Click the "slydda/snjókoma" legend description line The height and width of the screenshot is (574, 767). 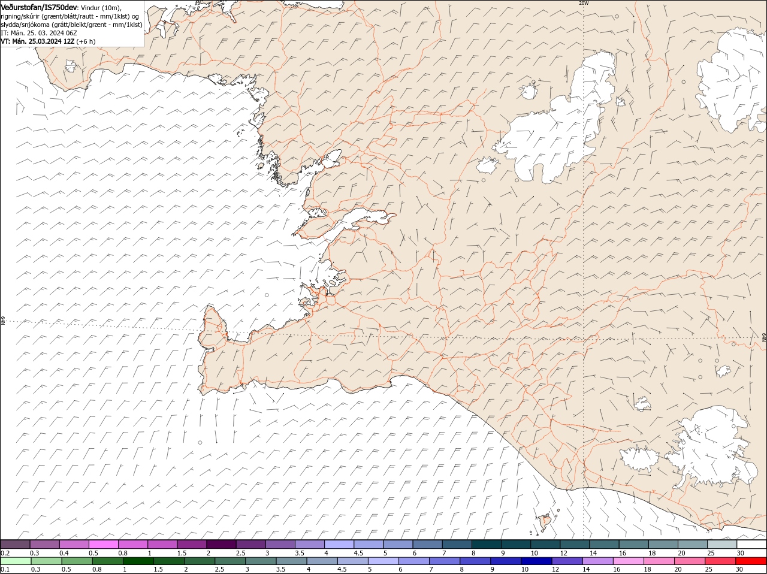(71, 25)
